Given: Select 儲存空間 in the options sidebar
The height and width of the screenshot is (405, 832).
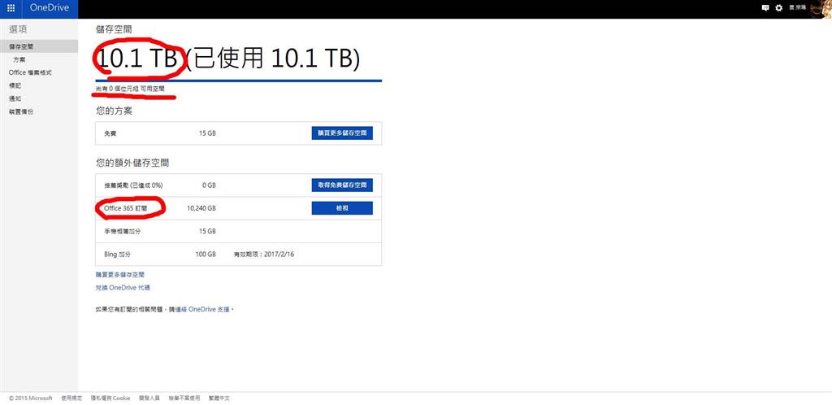Looking at the screenshot, I should [x=39, y=46].
